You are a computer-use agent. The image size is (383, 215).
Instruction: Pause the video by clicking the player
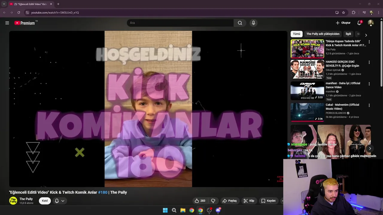[148, 109]
